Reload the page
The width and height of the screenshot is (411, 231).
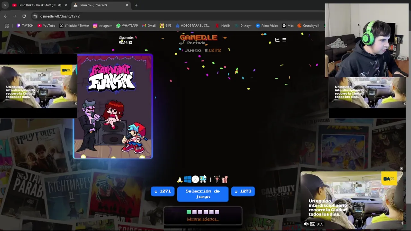click(24, 16)
